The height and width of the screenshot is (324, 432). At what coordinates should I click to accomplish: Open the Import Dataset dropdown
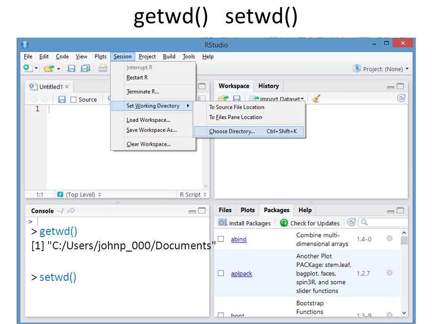pyautogui.click(x=276, y=99)
